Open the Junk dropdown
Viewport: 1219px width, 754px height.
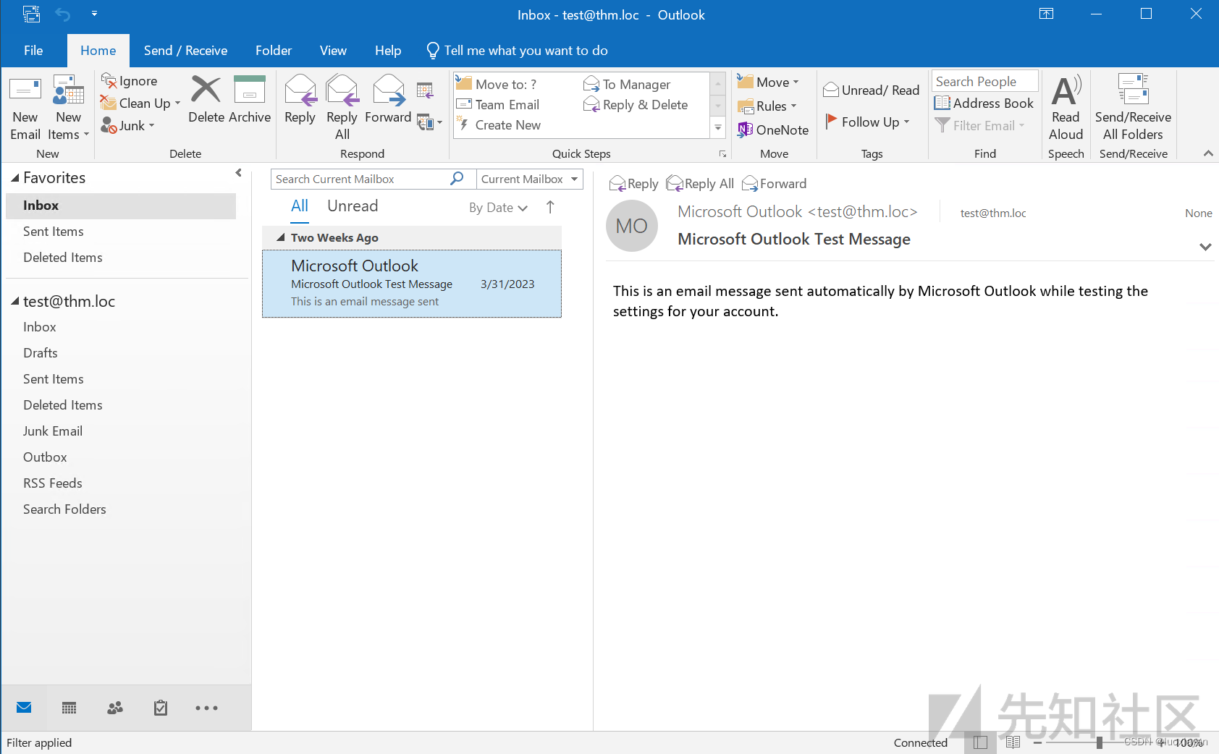[128, 126]
